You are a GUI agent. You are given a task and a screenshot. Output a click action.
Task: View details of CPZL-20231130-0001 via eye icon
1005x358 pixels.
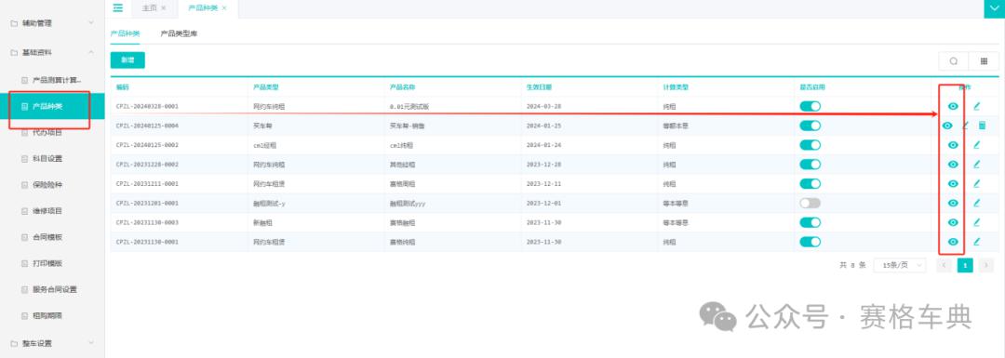tap(953, 242)
